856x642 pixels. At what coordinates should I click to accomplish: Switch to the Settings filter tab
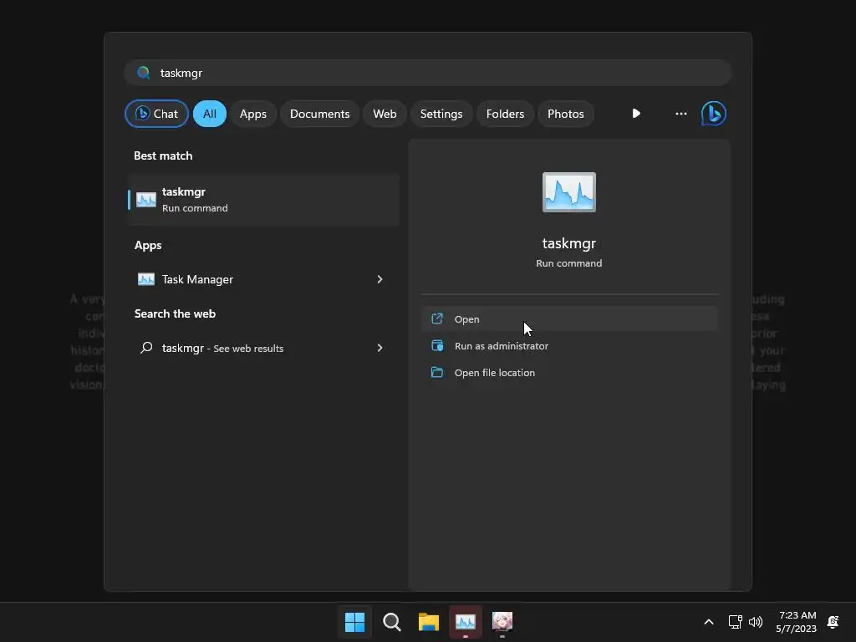coord(441,114)
